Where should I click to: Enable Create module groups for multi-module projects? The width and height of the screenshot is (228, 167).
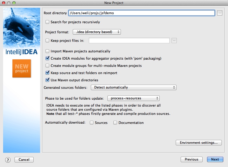click(47, 66)
